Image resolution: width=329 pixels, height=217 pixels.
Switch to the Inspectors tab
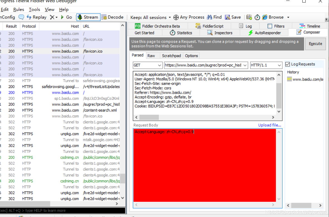point(220,33)
